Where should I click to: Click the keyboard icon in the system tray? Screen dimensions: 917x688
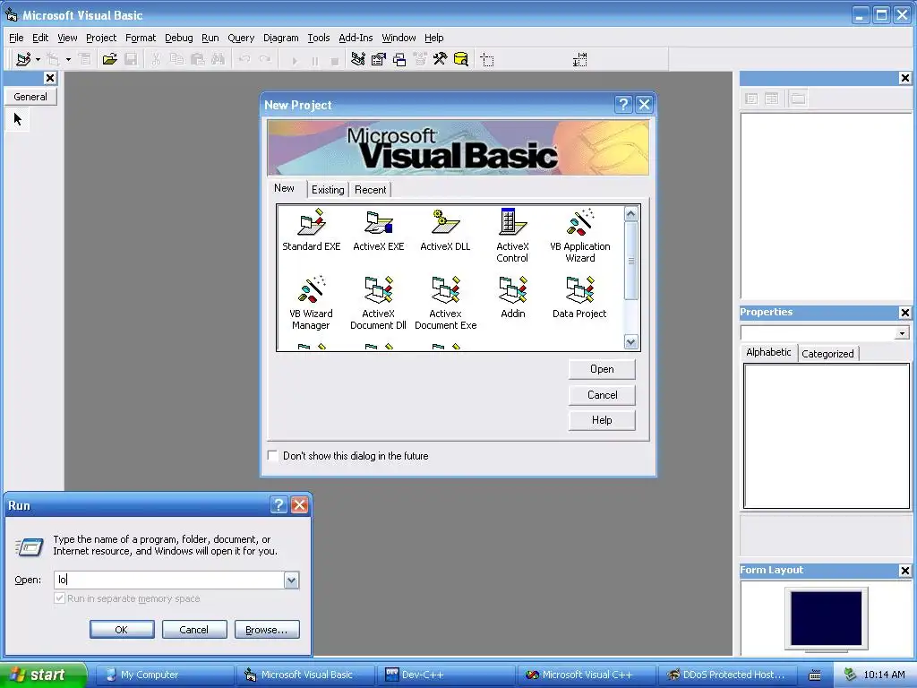(x=814, y=675)
